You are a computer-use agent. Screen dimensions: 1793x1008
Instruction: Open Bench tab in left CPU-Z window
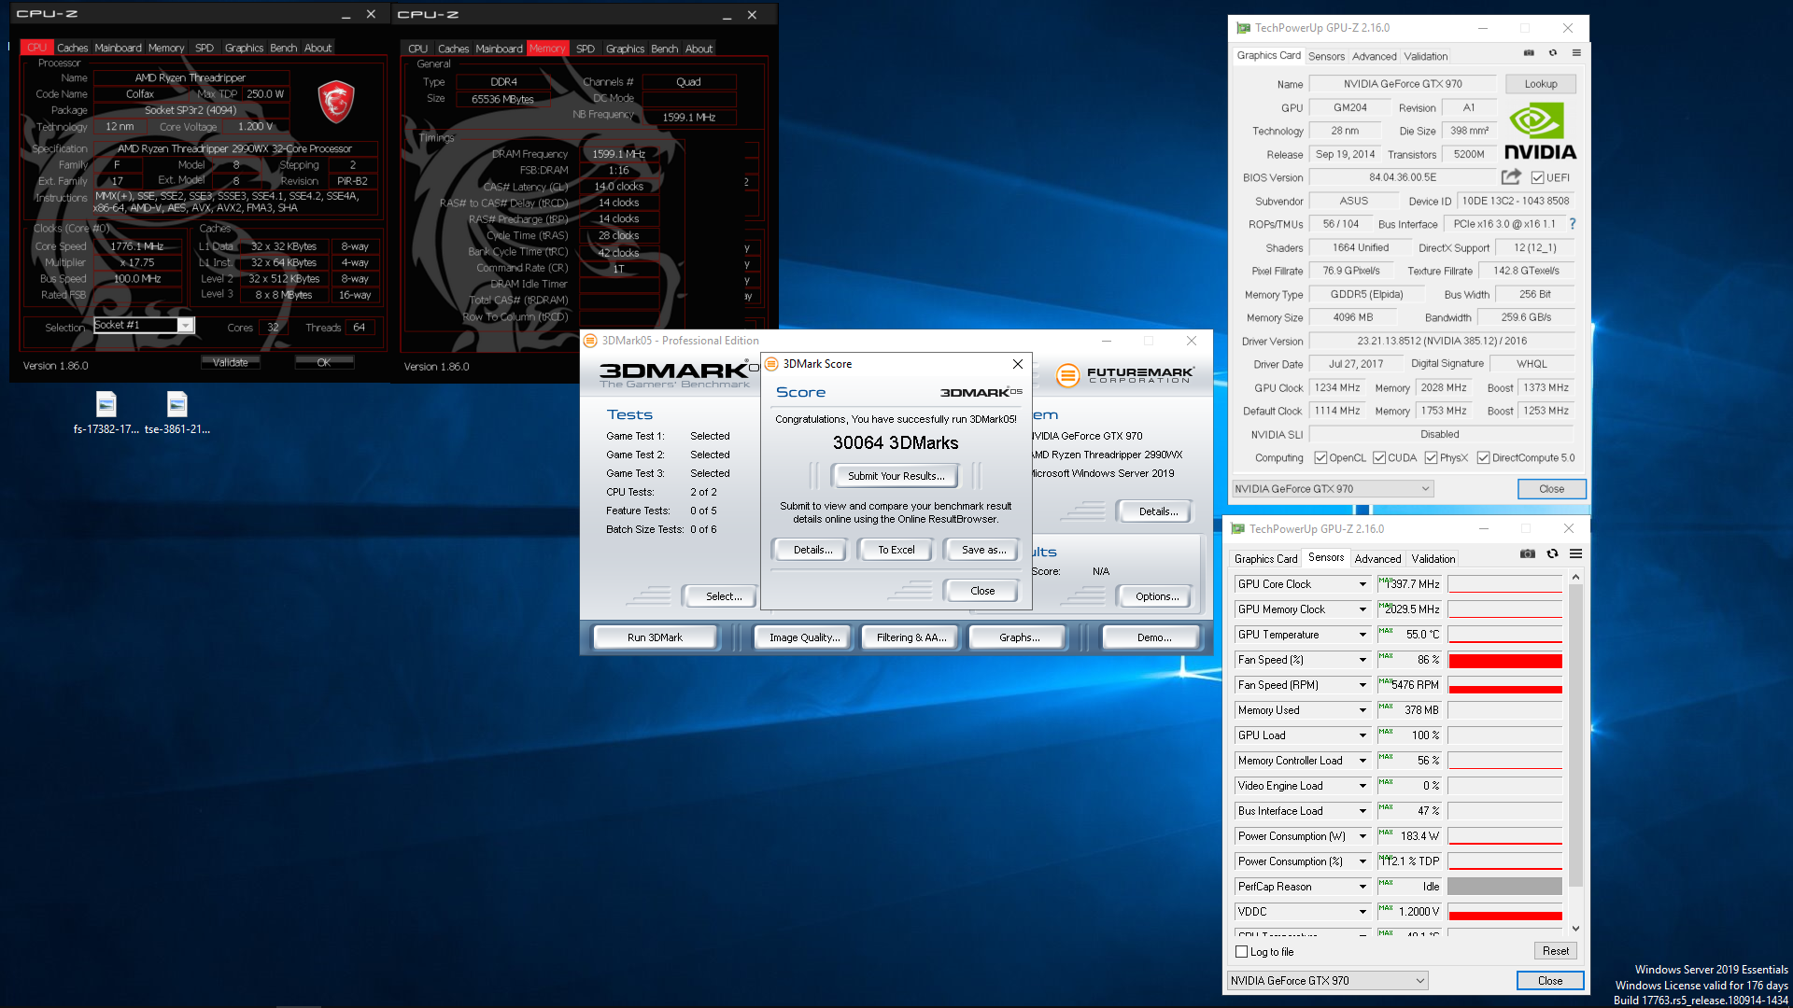[x=283, y=48]
